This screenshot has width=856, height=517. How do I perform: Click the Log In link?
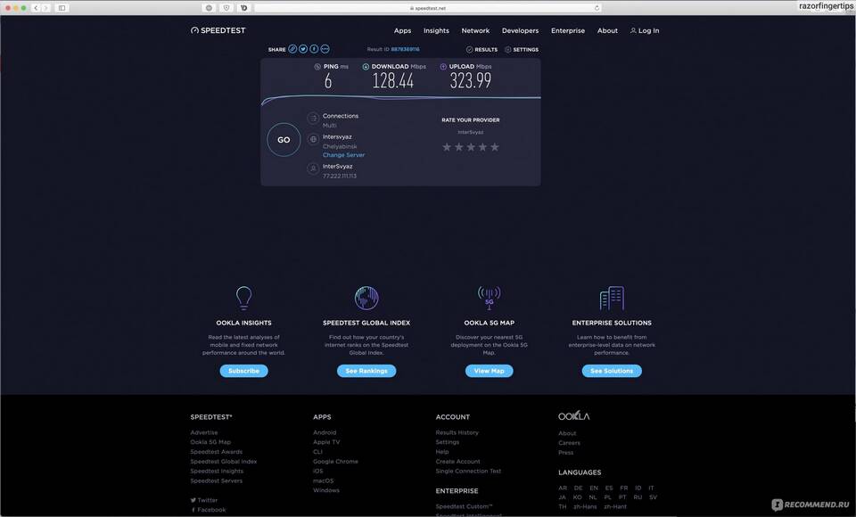click(x=645, y=30)
